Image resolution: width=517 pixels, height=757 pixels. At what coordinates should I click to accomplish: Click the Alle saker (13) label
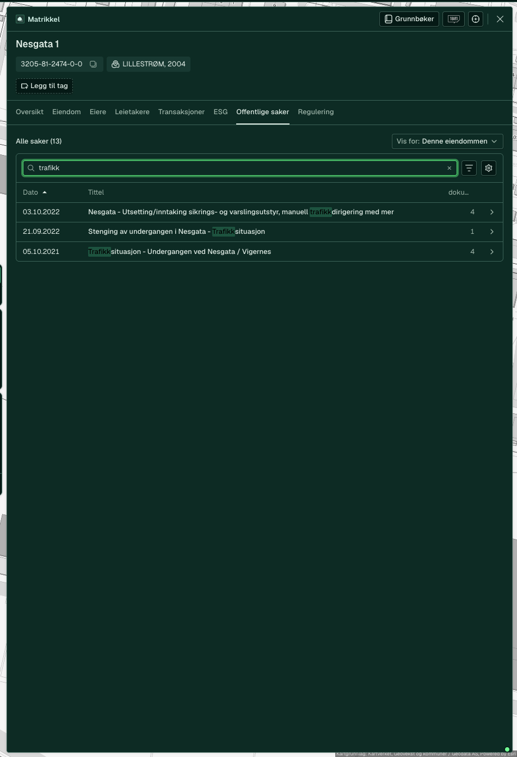39,141
